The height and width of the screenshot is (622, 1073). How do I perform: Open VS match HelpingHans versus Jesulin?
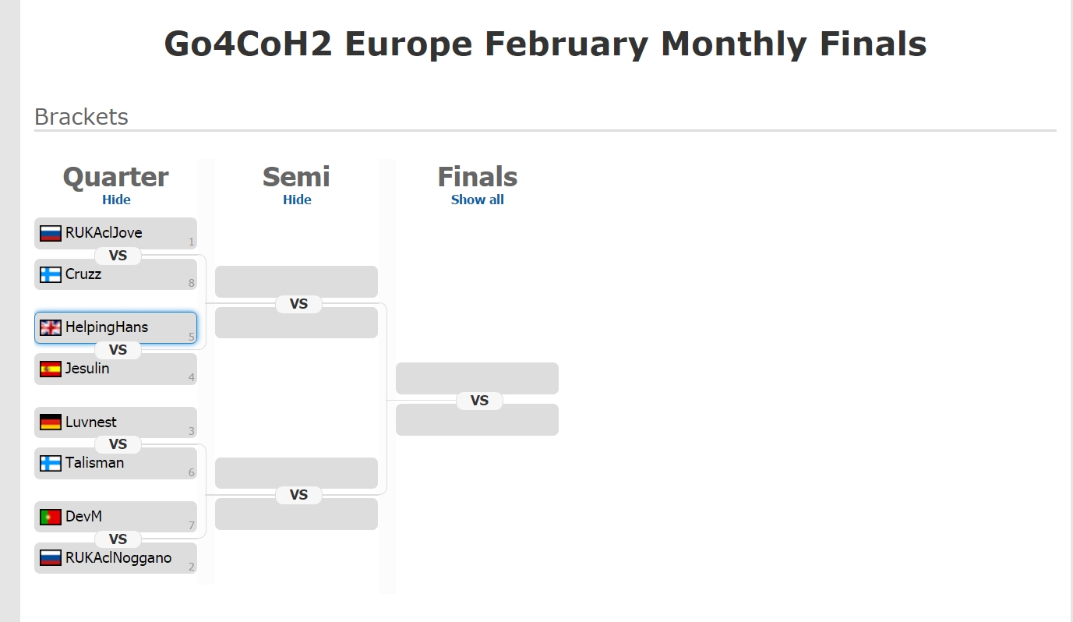pos(118,350)
